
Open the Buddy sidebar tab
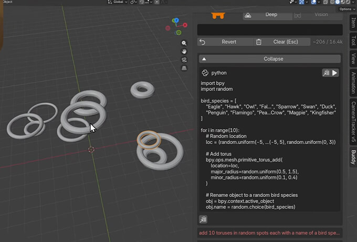(x=353, y=157)
